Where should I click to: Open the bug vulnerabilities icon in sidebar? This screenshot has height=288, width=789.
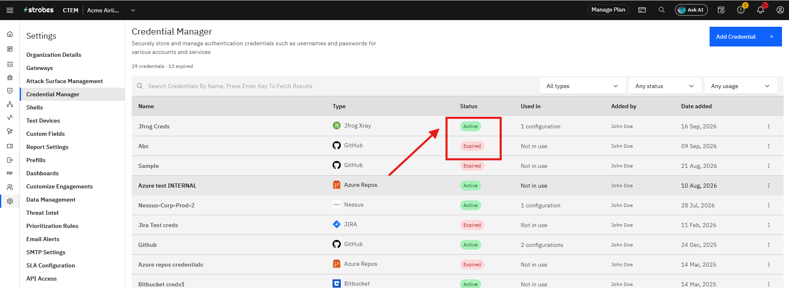click(x=10, y=77)
